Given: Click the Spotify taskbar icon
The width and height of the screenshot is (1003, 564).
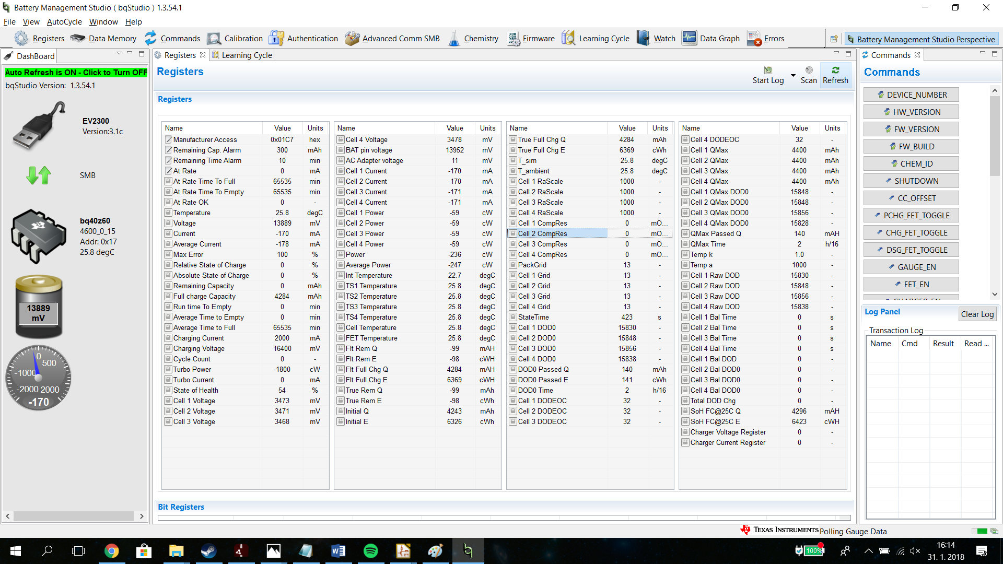Looking at the screenshot, I should [370, 550].
